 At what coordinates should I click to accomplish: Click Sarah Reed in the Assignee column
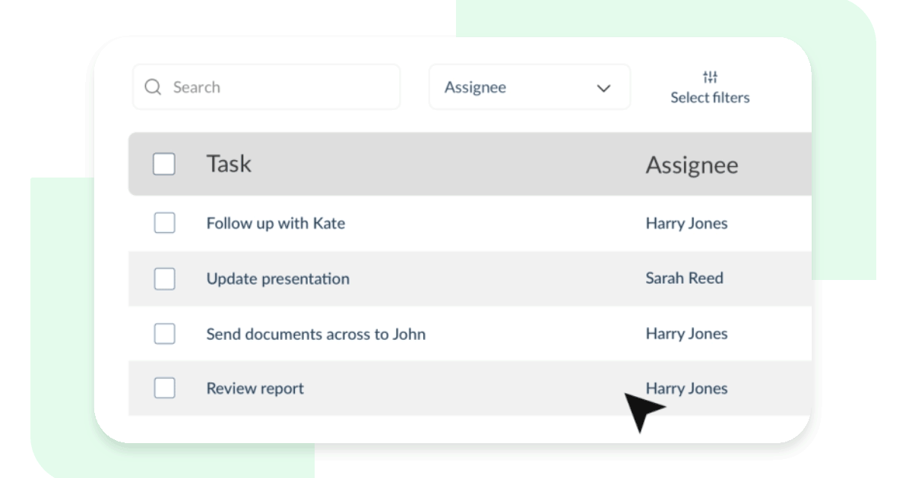pos(685,278)
